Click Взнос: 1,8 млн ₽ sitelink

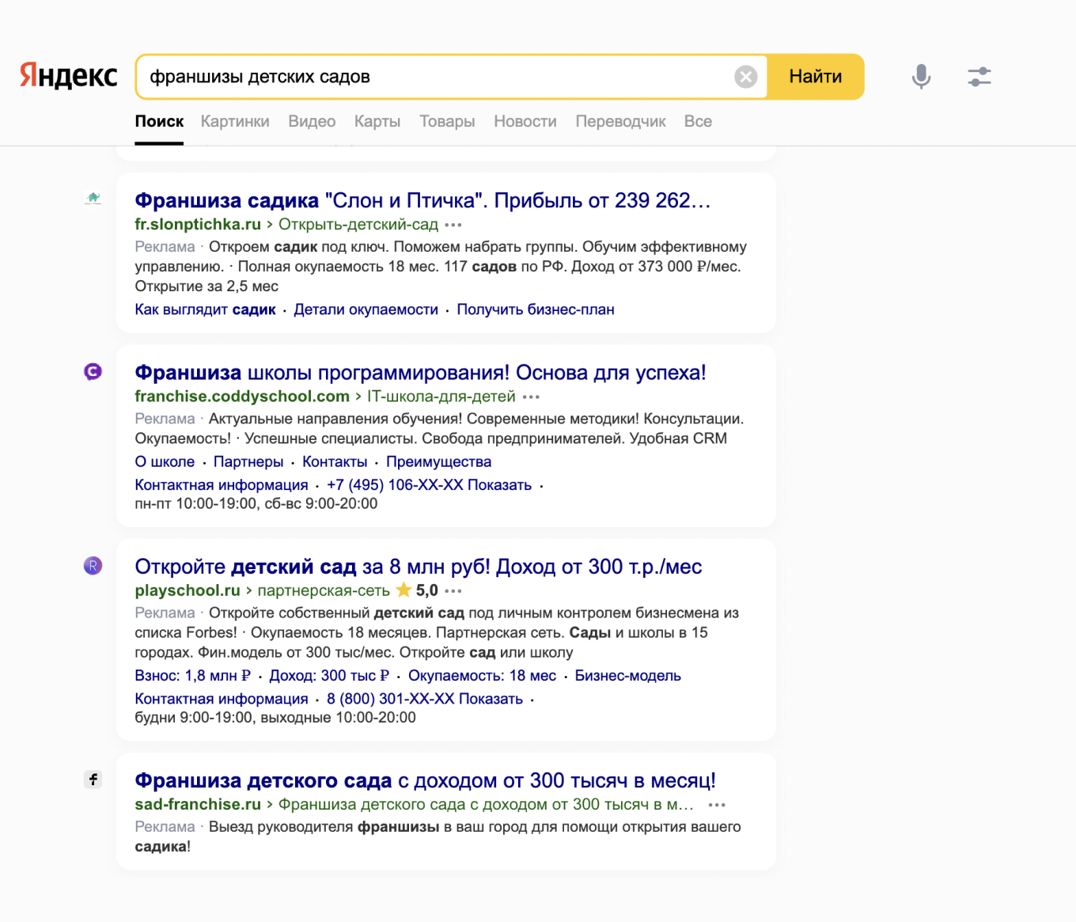[x=192, y=675]
